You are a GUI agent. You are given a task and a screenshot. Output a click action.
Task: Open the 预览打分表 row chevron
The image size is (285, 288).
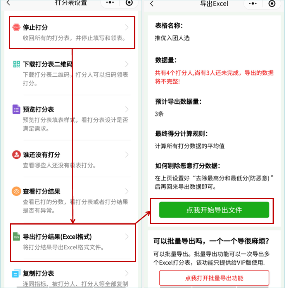[127, 109]
